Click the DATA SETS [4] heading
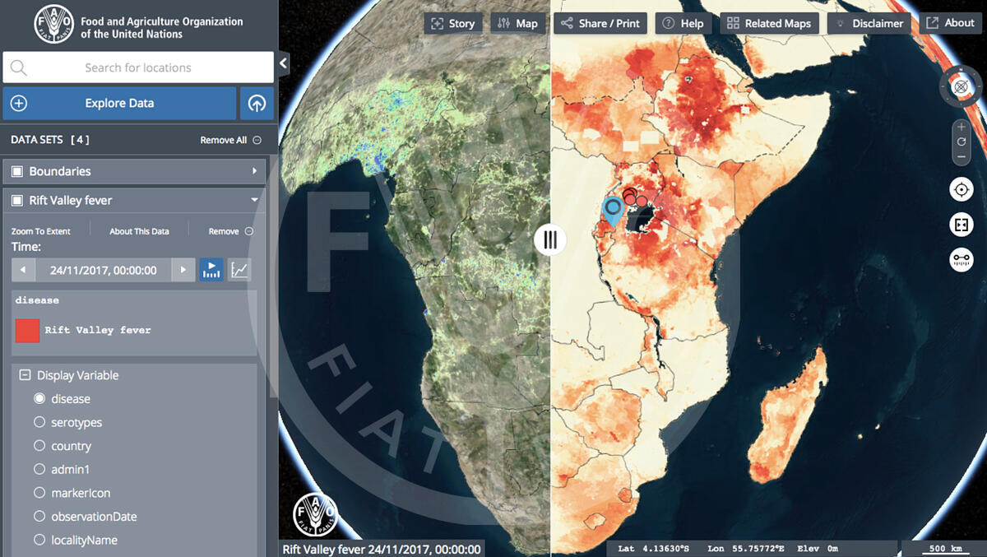This screenshot has width=987, height=557. point(50,140)
